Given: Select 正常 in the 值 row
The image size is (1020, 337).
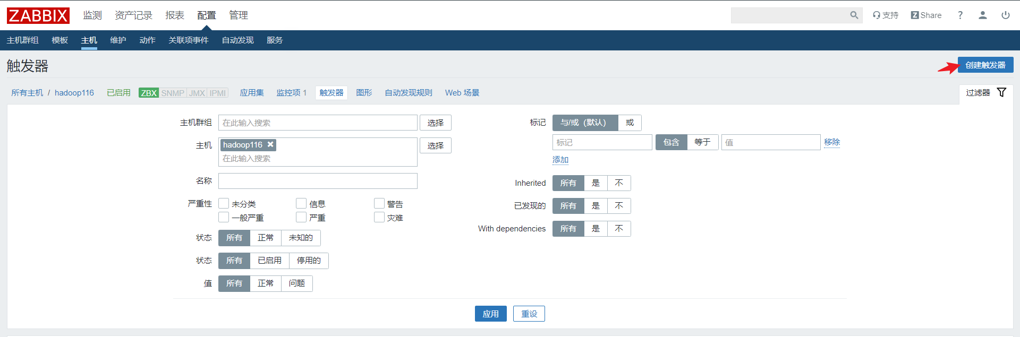Looking at the screenshot, I should click(x=266, y=283).
